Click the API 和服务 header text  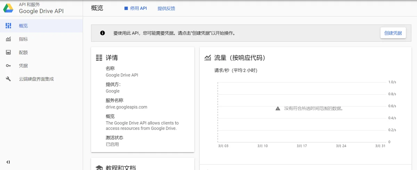pos(30,5)
